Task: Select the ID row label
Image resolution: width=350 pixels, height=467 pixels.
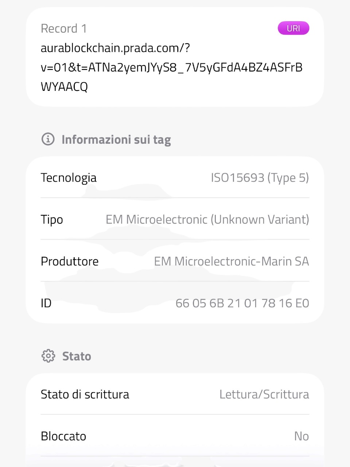Action: click(x=46, y=303)
